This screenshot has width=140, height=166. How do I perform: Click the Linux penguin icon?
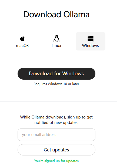coord(56,38)
